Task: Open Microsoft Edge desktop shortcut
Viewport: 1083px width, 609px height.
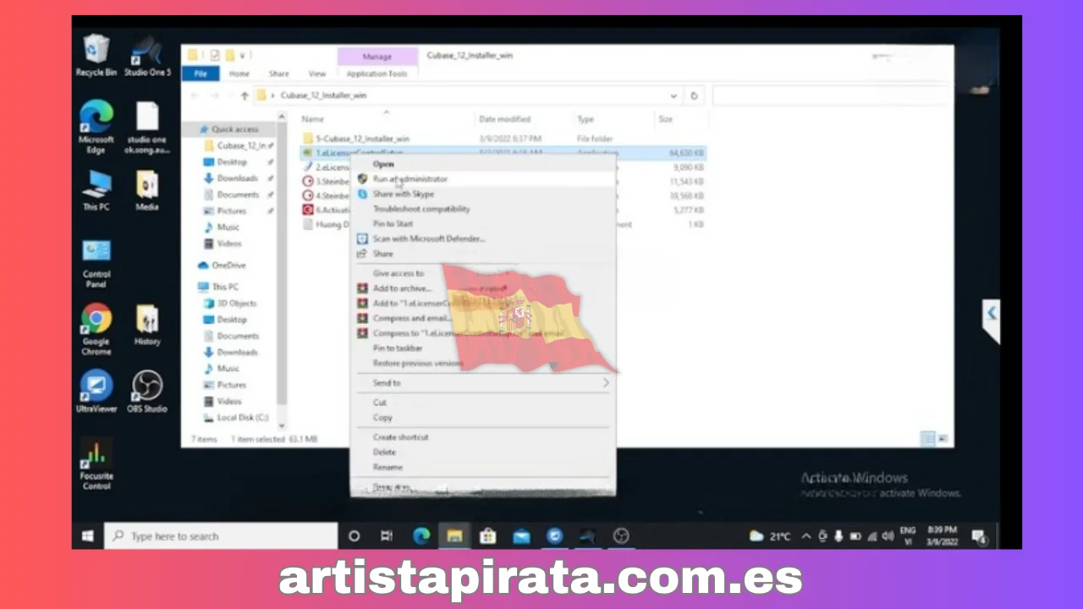Action: (96, 127)
